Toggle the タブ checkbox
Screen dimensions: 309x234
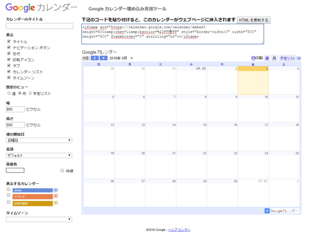pos(9,65)
